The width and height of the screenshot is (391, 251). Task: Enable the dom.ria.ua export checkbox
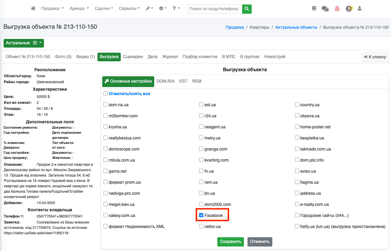point(106,105)
